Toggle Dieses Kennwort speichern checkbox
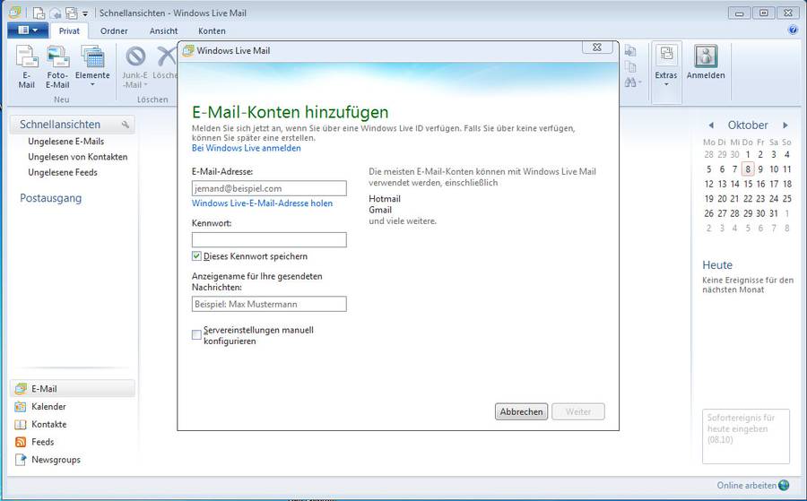Image resolution: width=807 pixels, height=501 pixels. coord(196,255)
